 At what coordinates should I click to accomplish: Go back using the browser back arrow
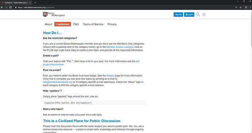click(x=2, y=7)
